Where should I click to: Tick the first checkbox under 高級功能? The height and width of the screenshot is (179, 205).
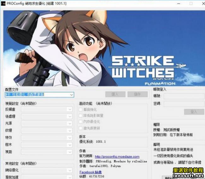coord(80,109)
